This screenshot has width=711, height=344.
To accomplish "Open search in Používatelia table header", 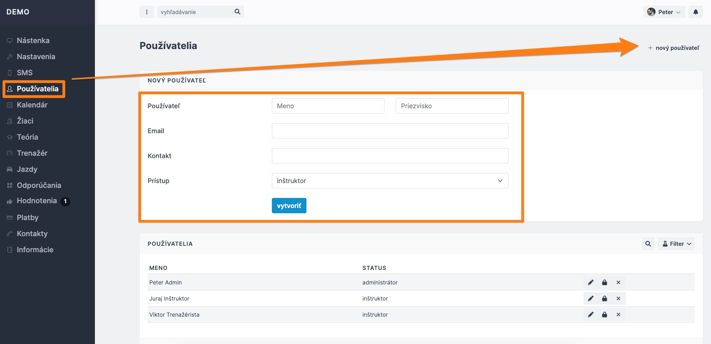I will 648,244.
